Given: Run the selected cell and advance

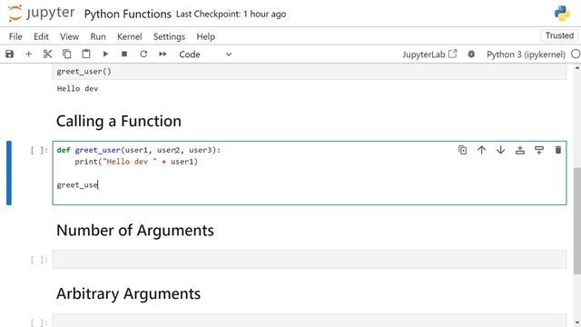Looking at the screenshot, I should pyautogui.click(x=105, y=54).
